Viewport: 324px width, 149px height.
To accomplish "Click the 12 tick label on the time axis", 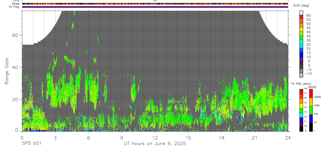I will [155, 138].
